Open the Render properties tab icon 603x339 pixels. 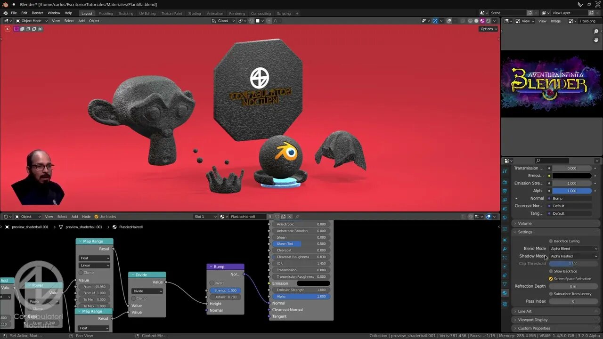[505, 182]
